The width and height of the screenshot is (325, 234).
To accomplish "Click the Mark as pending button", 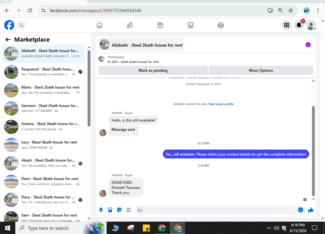I will (x=153, y=70).
